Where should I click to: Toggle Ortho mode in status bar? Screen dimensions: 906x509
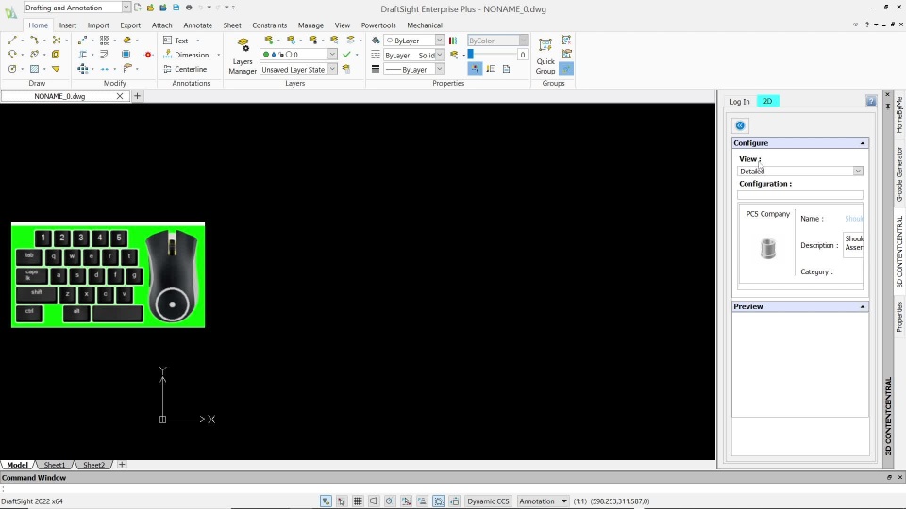[x=374, y=501]
